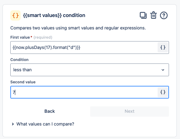Click the First value label
Screen dimensions: 180x139
[x=20, y=37]
